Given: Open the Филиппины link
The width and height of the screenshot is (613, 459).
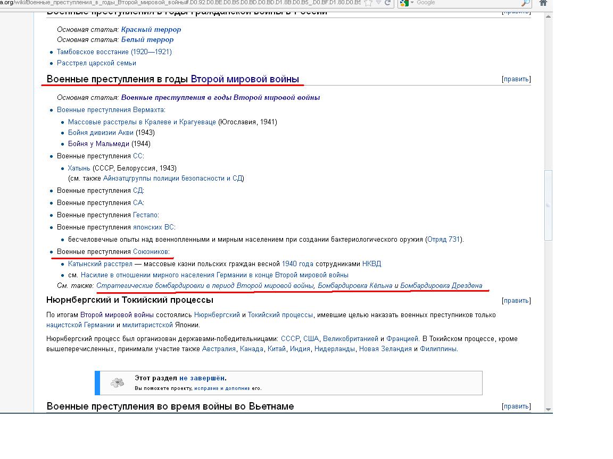Looking at the screenshot, I should (x=438, y=348).
